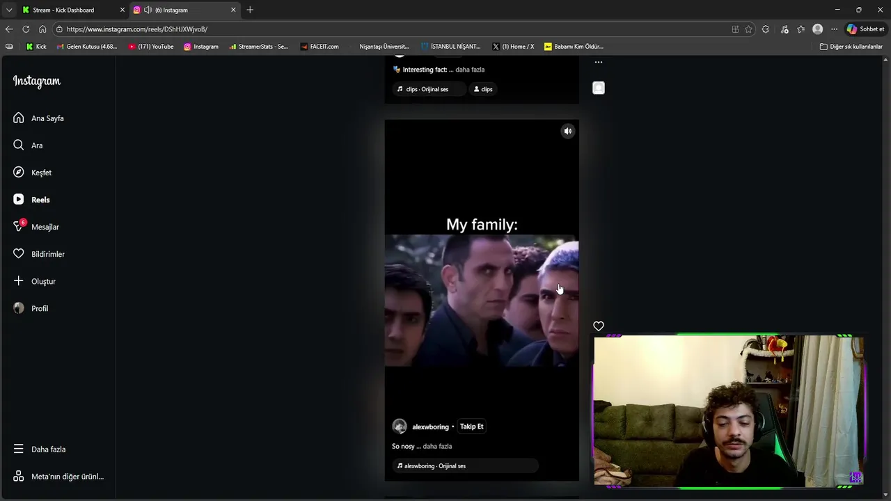Open browser extensions icon

(766, 29)
